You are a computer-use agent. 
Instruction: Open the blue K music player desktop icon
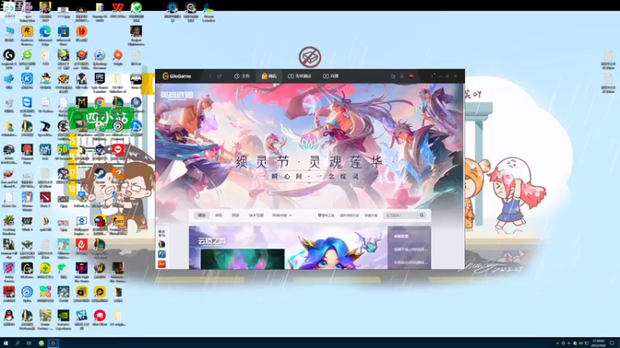click(x=27, y=79)
